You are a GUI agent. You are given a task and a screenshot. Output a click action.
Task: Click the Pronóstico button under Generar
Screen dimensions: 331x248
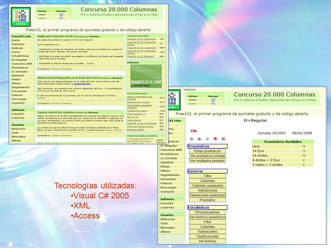click(x=207, y=200)
